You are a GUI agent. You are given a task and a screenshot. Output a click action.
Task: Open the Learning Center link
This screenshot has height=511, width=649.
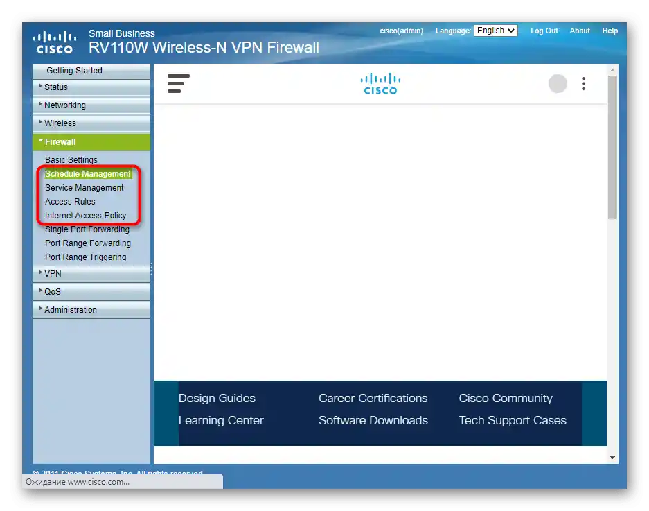(x=221, y=421)
